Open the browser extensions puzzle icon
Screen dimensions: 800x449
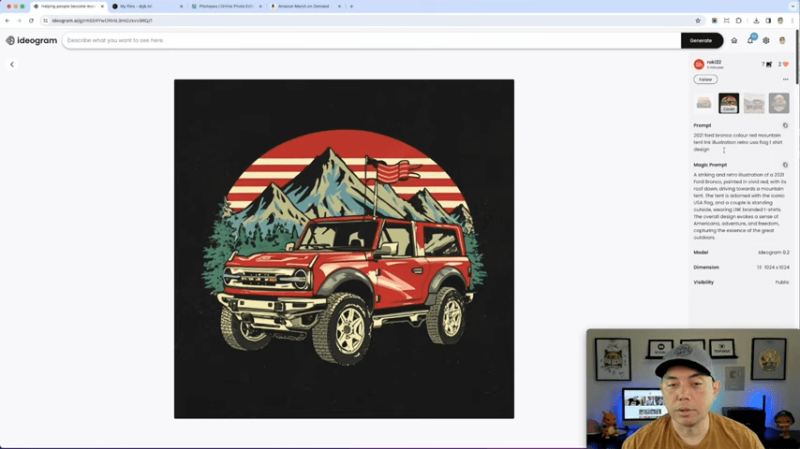point(739,21)
